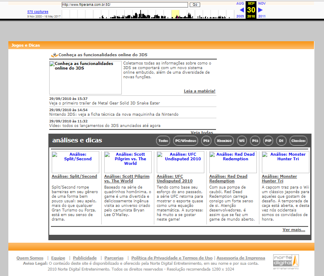Click the análises e dicas heading
This screenshot has height=276, width=324.
tap(77, 140)
